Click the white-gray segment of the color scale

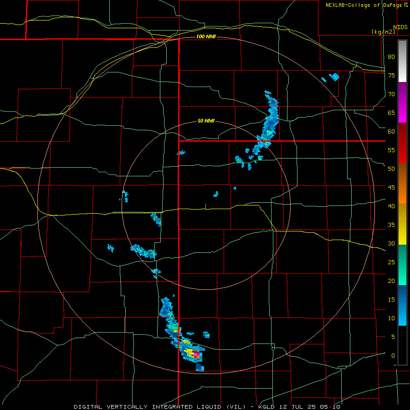[402, 61]
